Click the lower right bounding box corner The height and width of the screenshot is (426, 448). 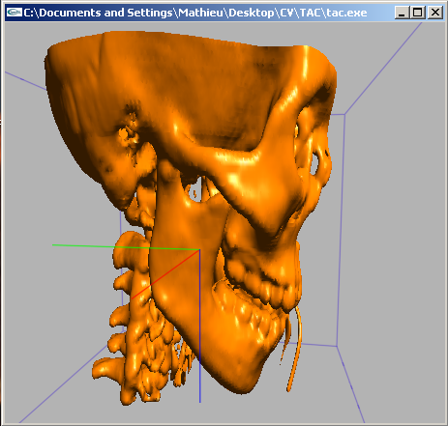(337, 347)
